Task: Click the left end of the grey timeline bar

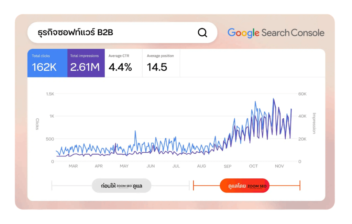Action: (52, 186)
